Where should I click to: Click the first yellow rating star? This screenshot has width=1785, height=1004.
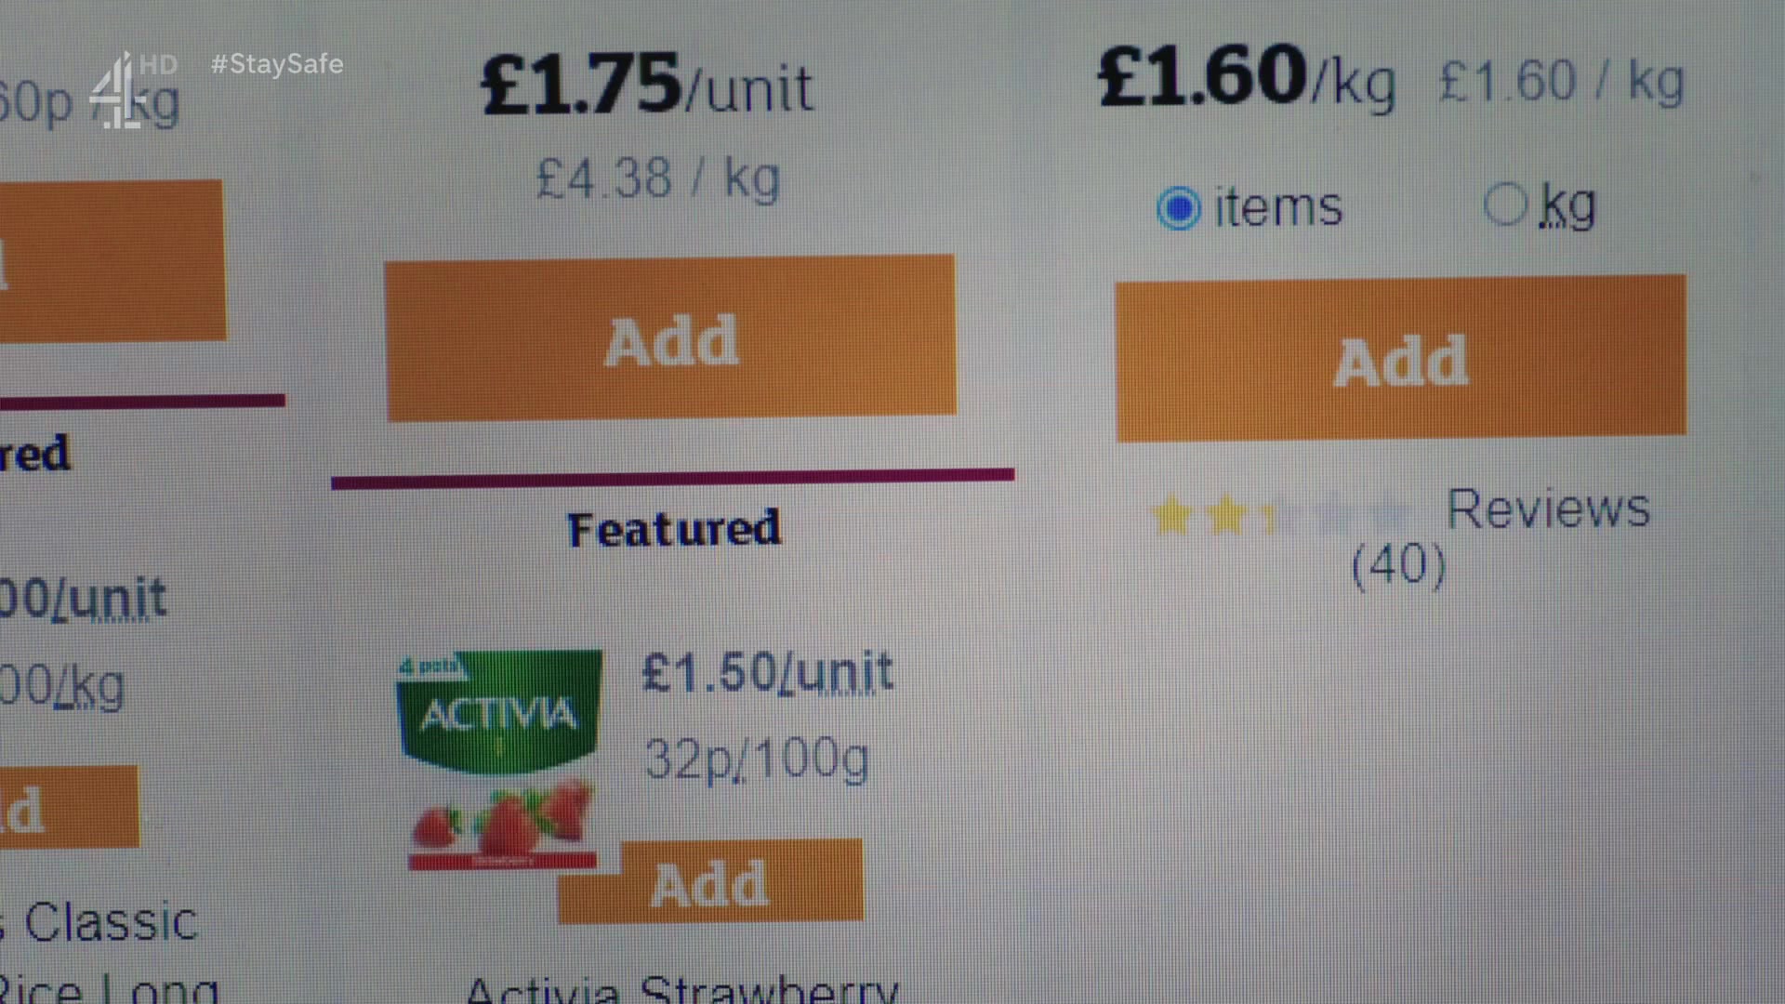coord(1172,515)
